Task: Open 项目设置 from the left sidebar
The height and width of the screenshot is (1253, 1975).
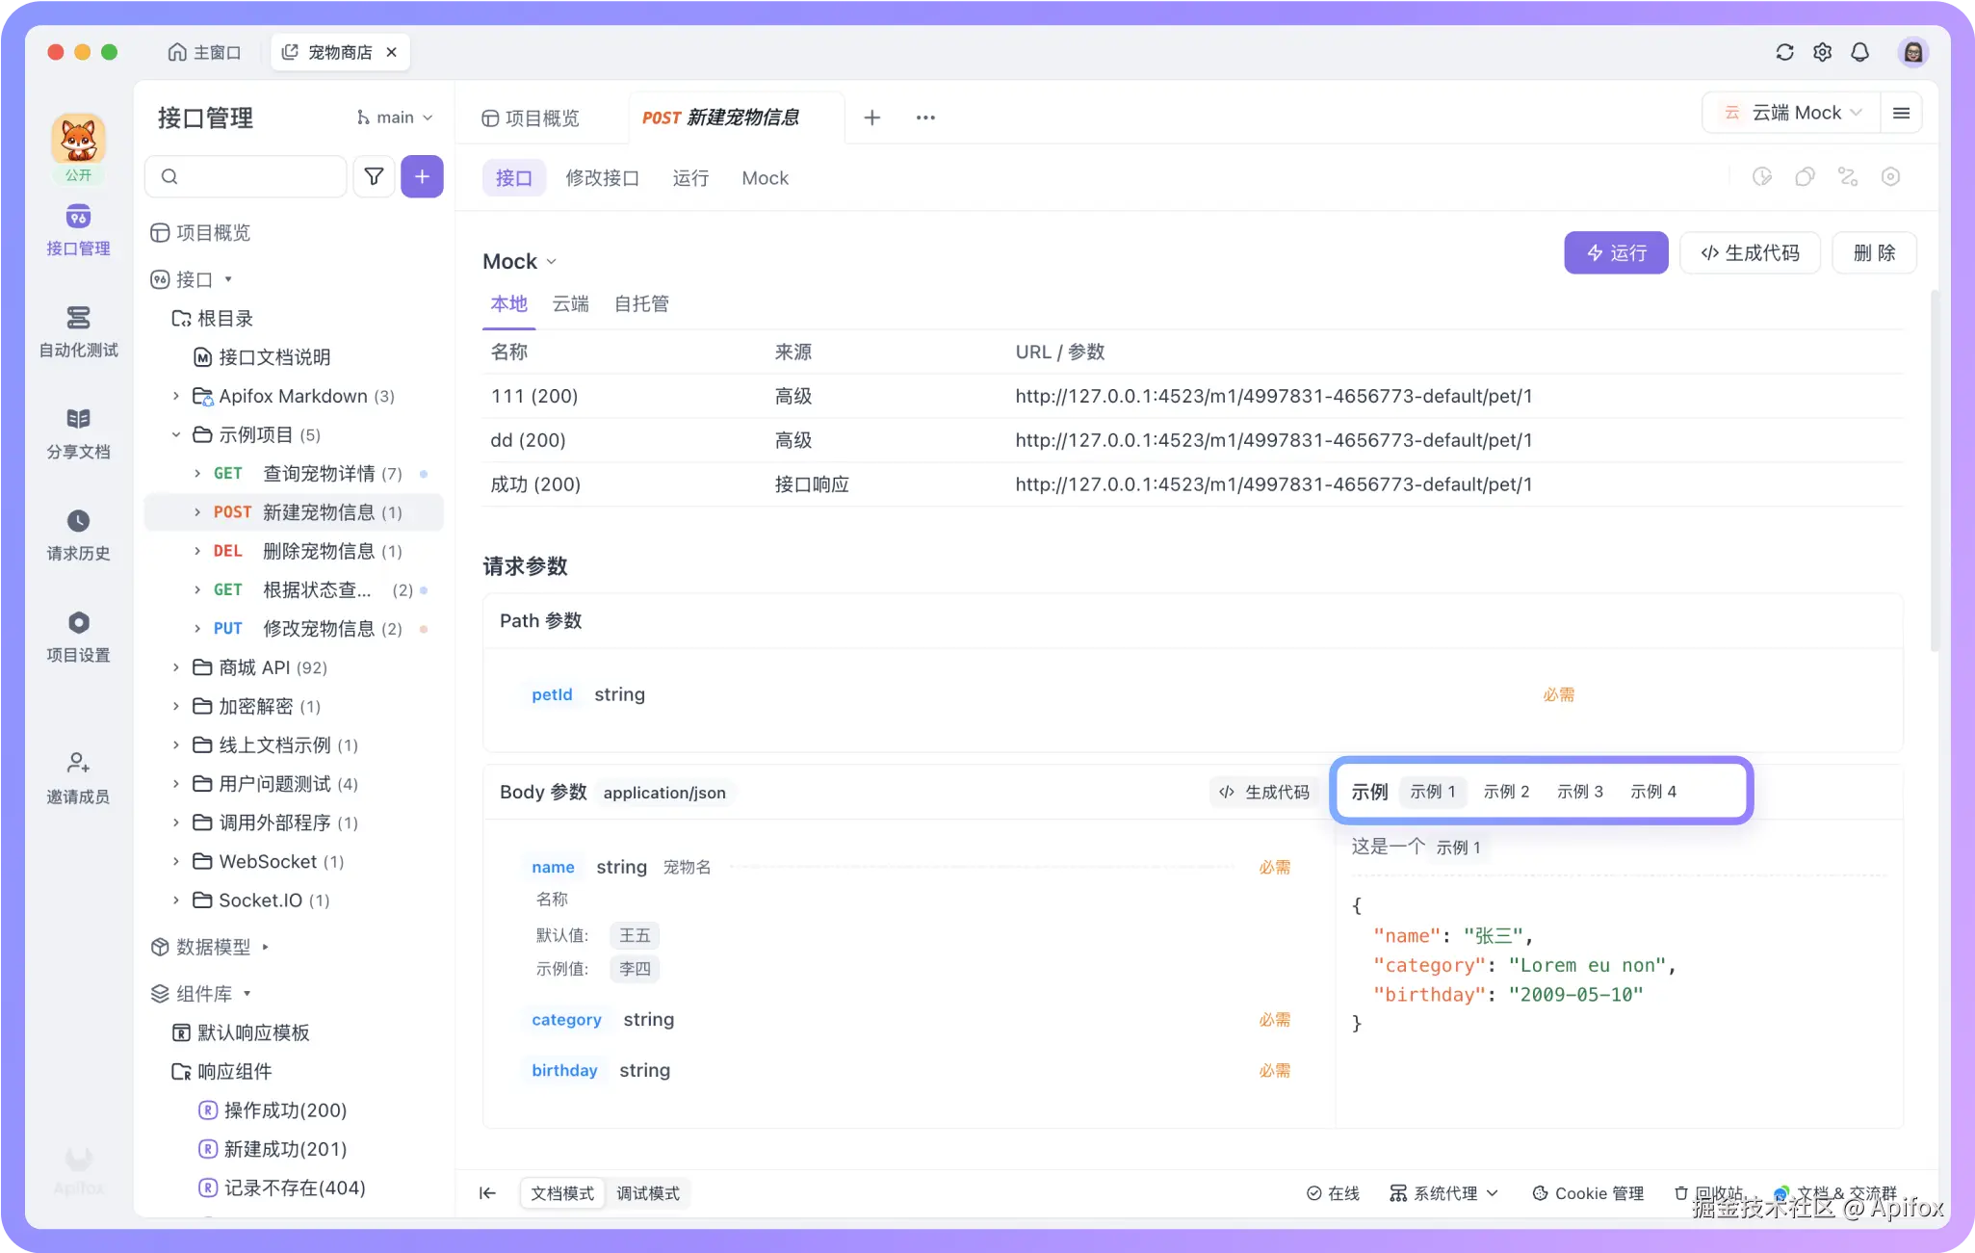Action: (78, 637)
